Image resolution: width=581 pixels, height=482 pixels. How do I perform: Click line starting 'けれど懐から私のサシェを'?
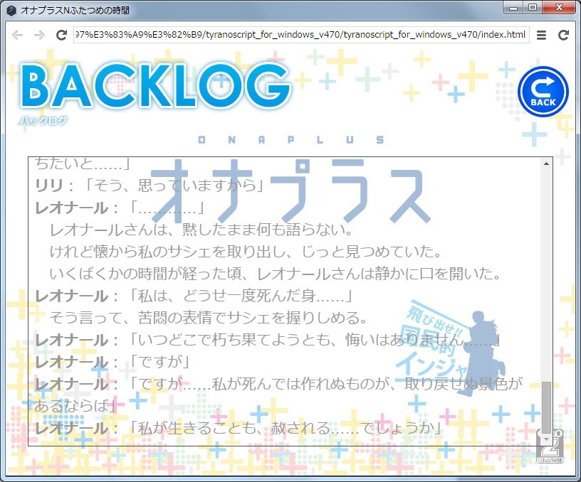tap(246, 252)
